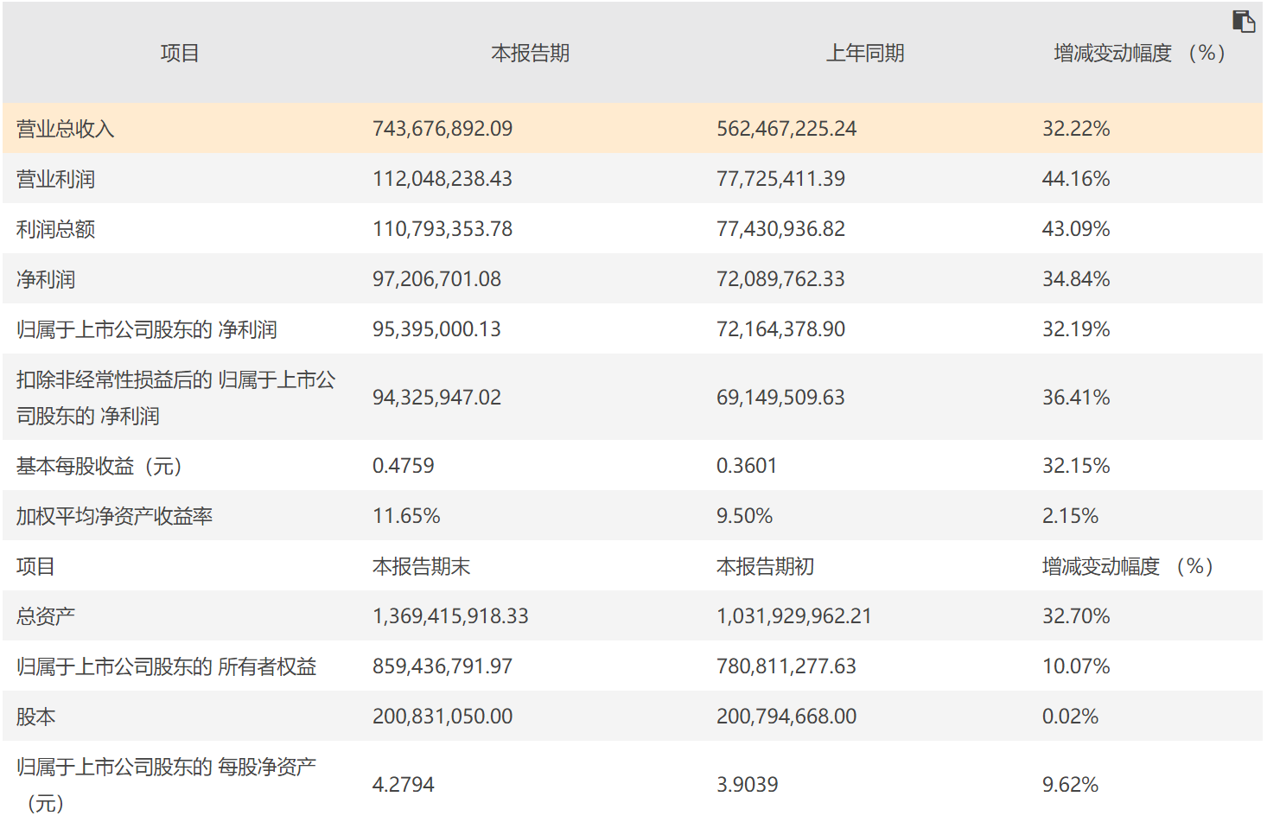Viewport: 1267px width, 822px height.
Task: Click the 44.16% cell
Action: tap(1076, 179)
